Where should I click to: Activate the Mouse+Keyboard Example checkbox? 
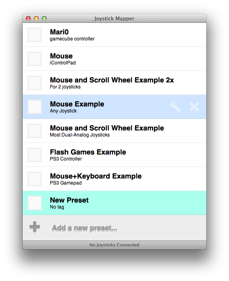click(x=35, y=179)
